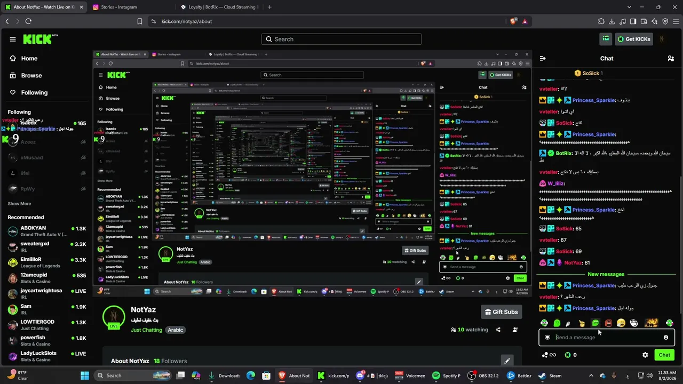Focus the Send a message field

[606, 337]
